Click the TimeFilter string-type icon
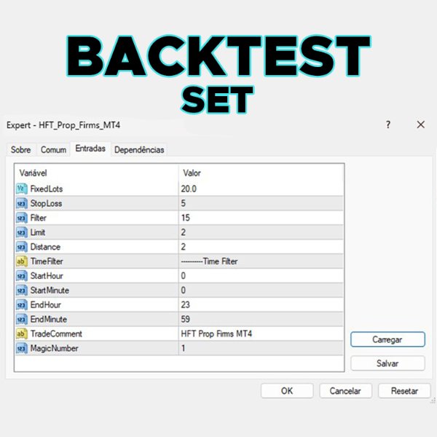Viewport: 437px width, 437px height. click(x=22, y=261)
